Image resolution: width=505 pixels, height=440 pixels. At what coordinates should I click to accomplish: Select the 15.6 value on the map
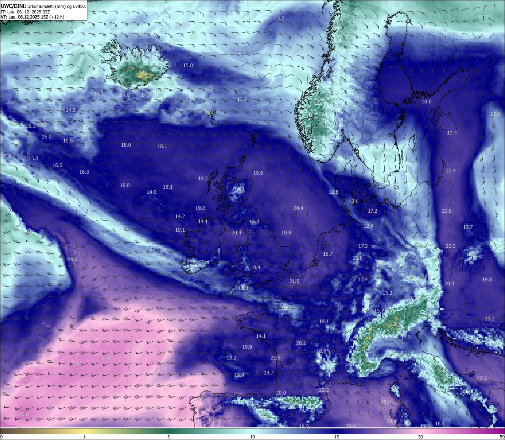point(68,141)
